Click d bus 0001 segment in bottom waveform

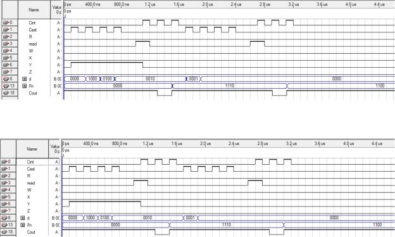(191, 218)
